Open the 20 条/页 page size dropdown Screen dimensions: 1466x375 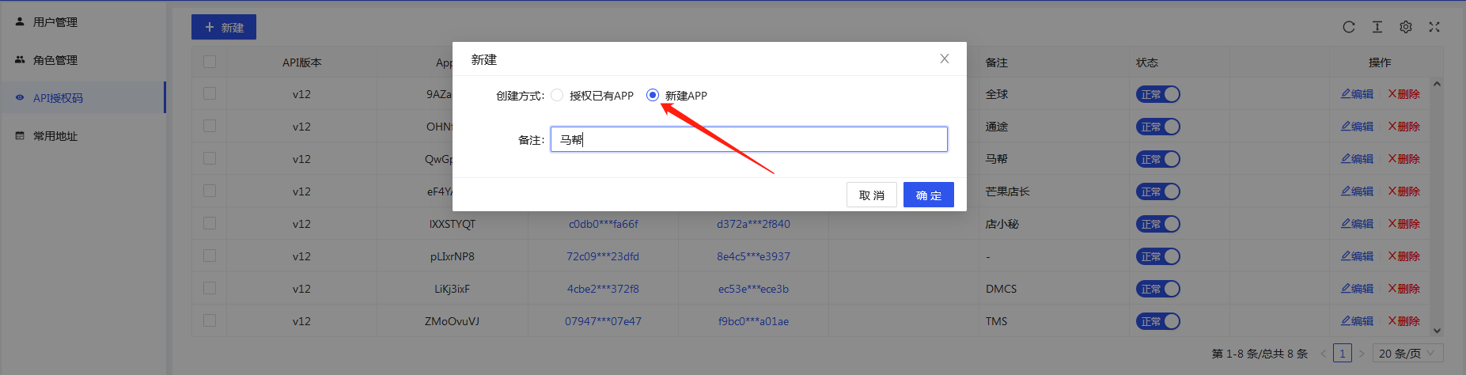click(x=1407, y=354)
